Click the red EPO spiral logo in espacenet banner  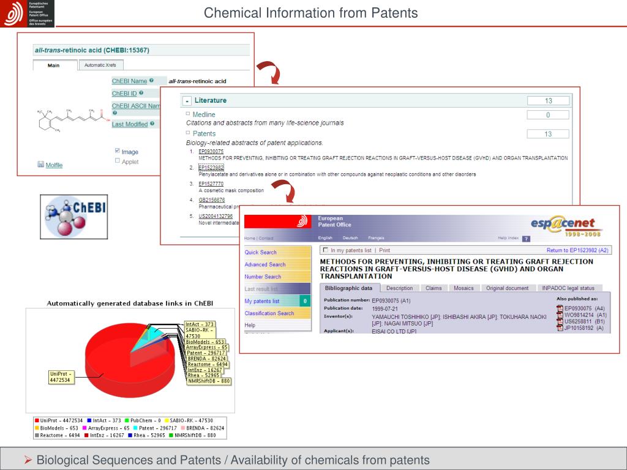tap(303, 221)
